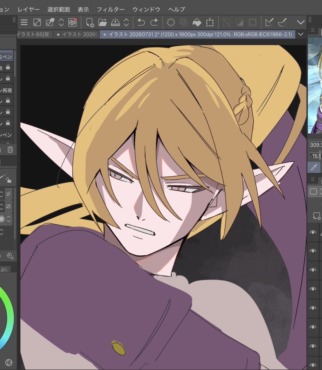322x370 pixels.
Task: Click the Show selection border icon
Action: (x=252, y=23)
